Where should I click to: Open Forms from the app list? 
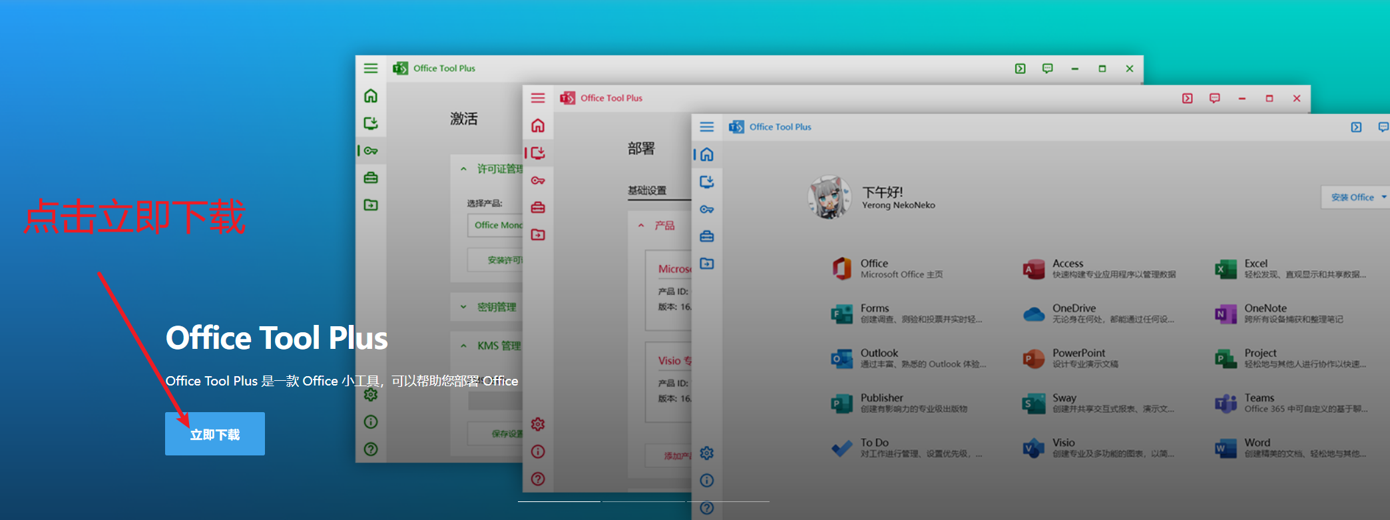coord(907,313)
